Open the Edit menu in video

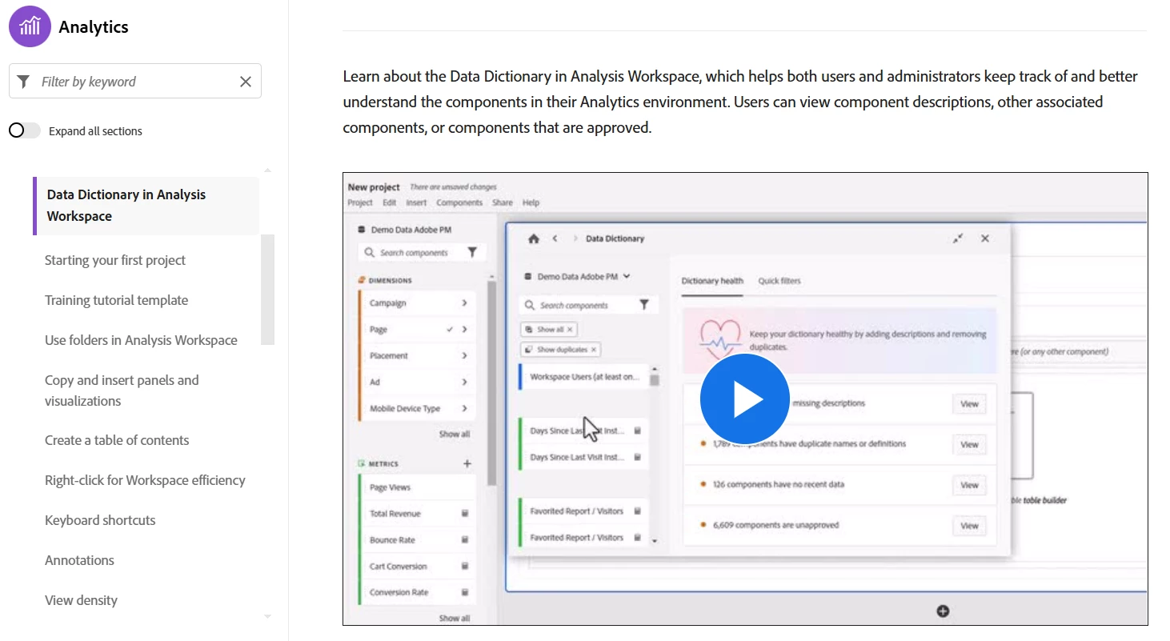click(x=389, y=202)
